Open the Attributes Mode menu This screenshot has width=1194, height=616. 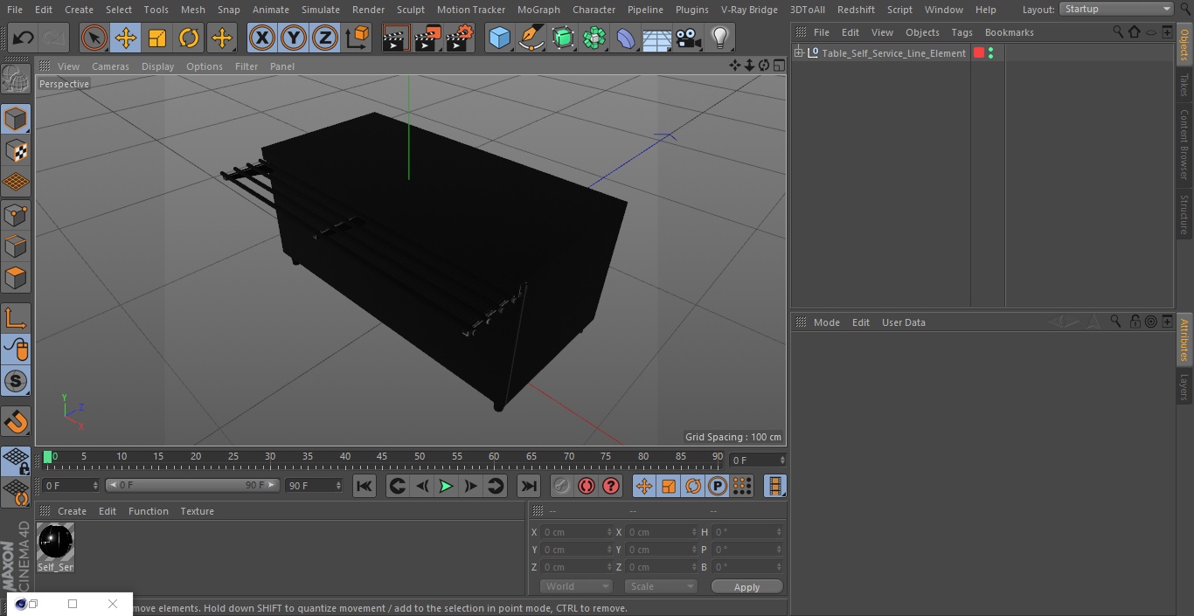point(826,322)
